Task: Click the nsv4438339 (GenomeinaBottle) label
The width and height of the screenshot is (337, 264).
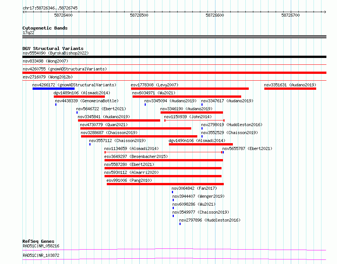Action: pos(87,101)
